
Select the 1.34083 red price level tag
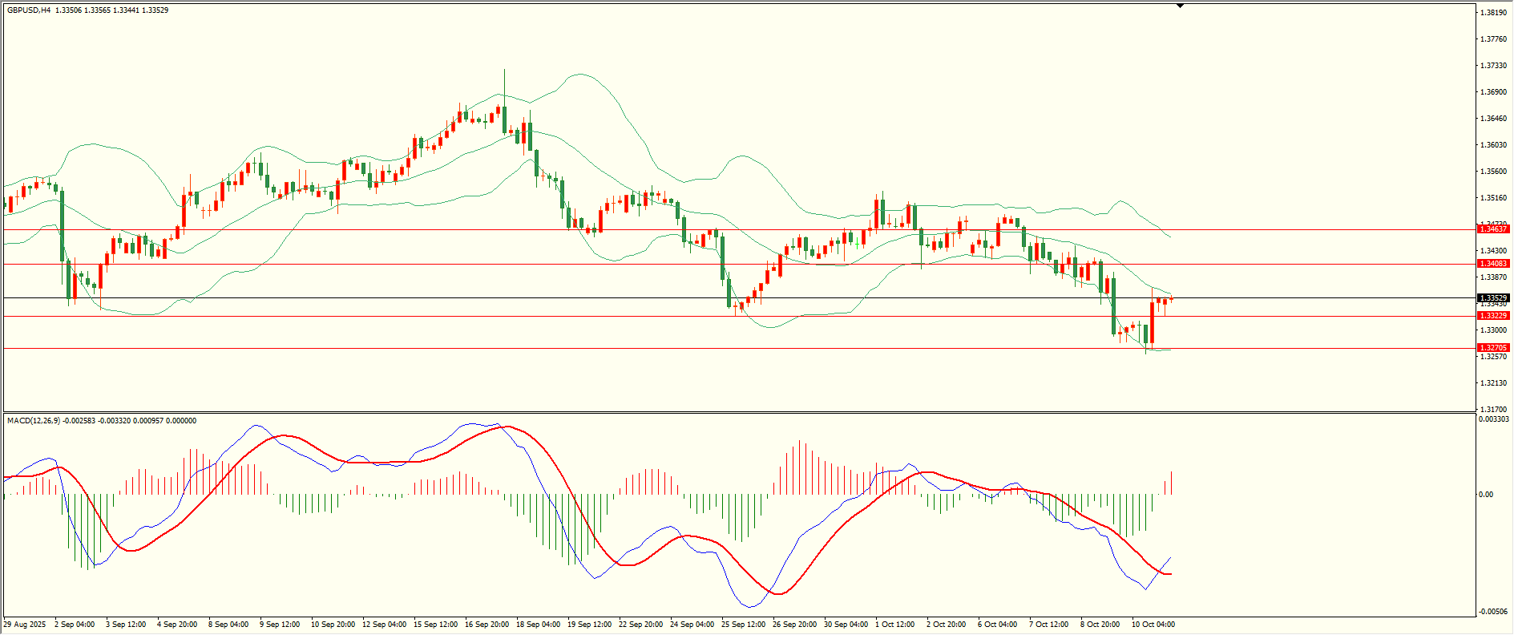point(1493,264)
